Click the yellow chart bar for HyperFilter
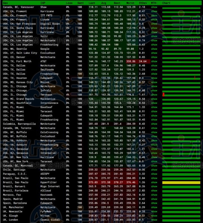 181,183
